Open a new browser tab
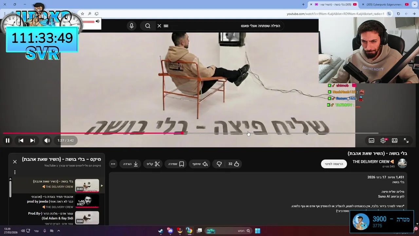Screen dimensions: 419x236 (303, 4)
